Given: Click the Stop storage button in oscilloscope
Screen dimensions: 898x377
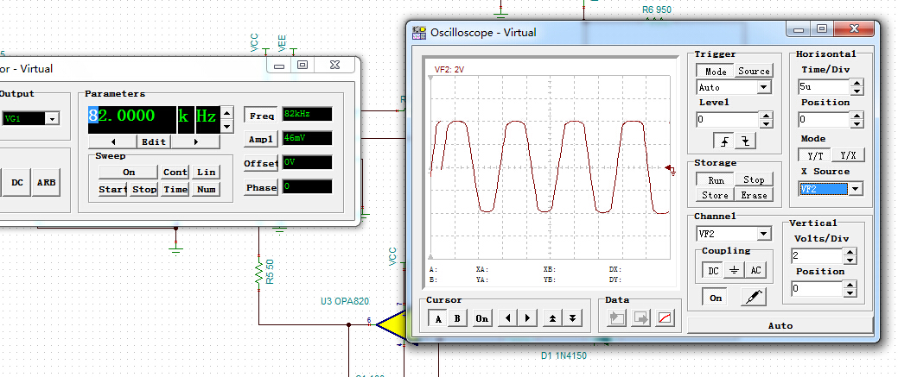Looking at the screenshot, I should (x=754, y=179).
